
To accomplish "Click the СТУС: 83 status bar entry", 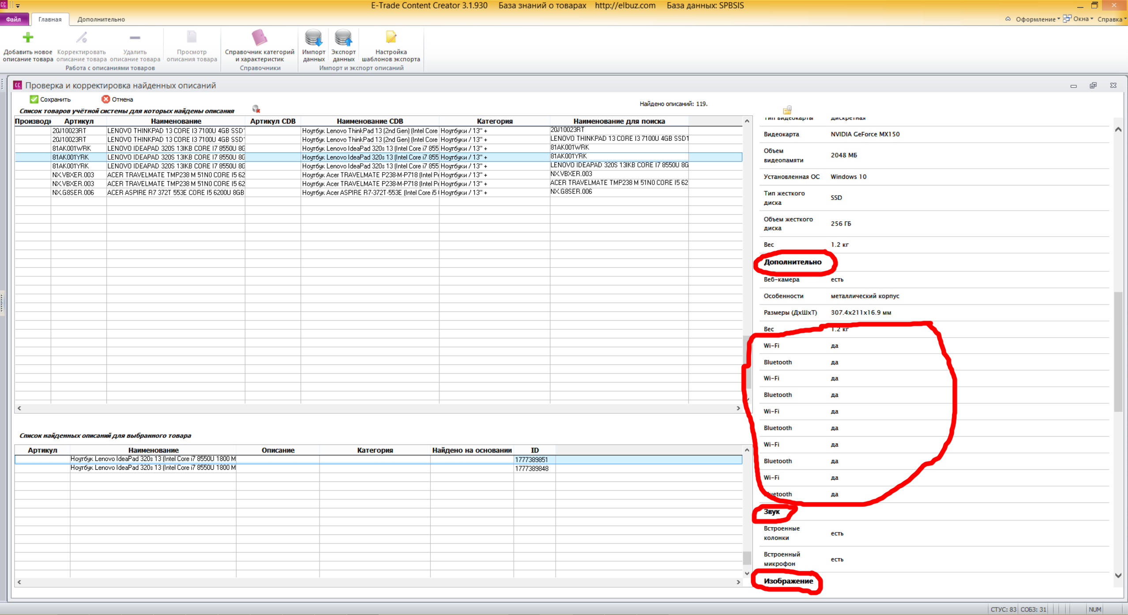I will pyautogui.click(x=1003, y=609).
